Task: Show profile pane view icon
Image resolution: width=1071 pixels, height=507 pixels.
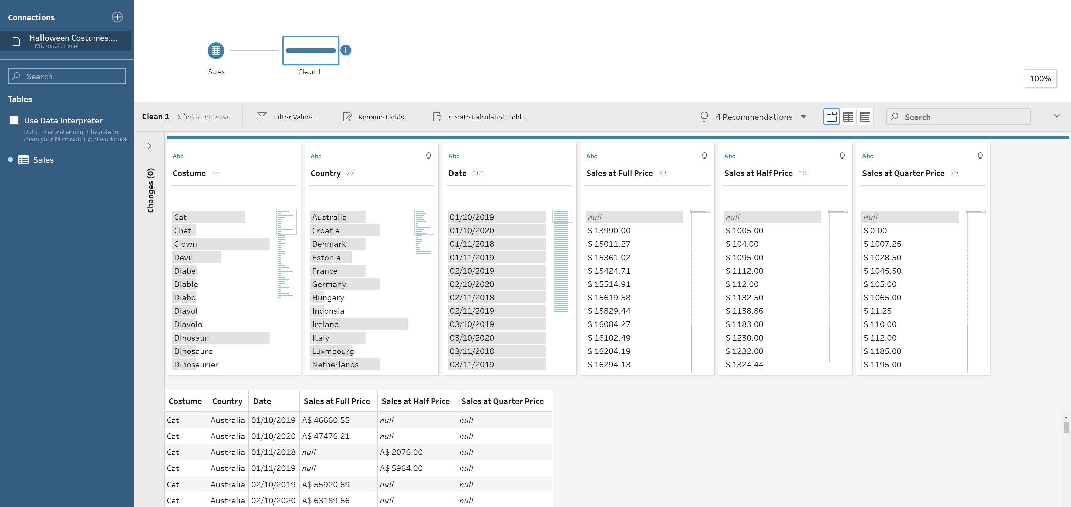Action: tap(831, 117)
